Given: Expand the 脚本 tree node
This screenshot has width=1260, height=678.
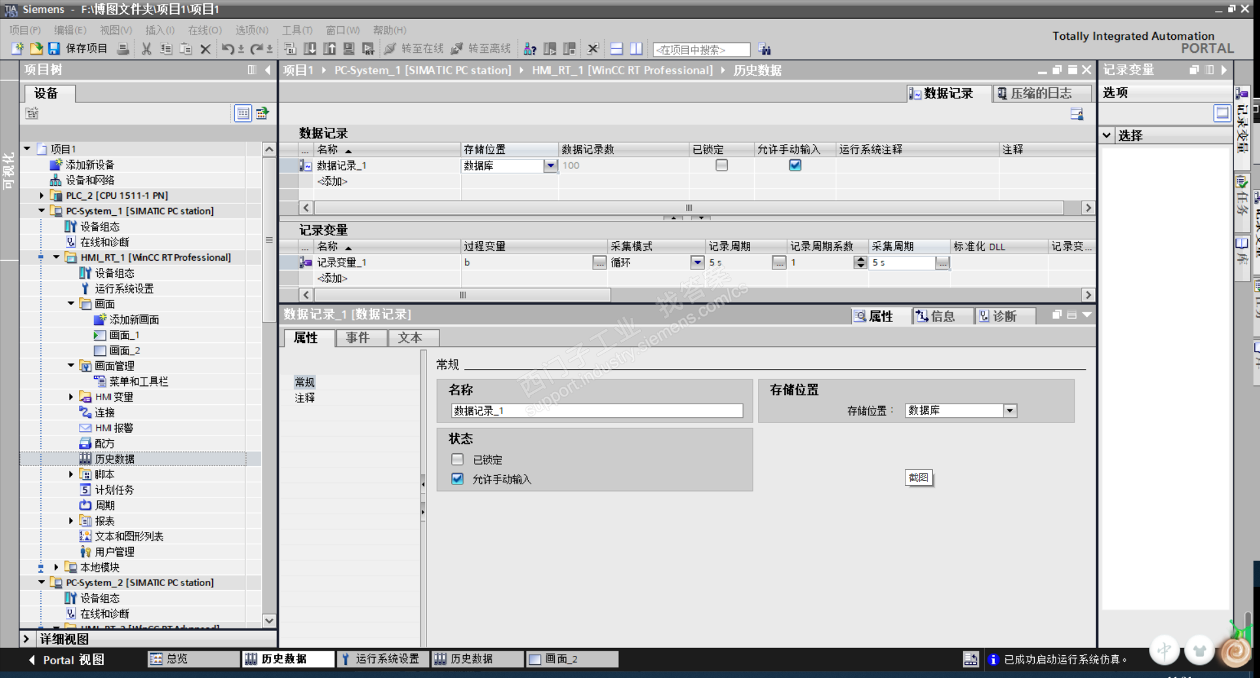Looking at the screenshot, I should tap(71, 474).
